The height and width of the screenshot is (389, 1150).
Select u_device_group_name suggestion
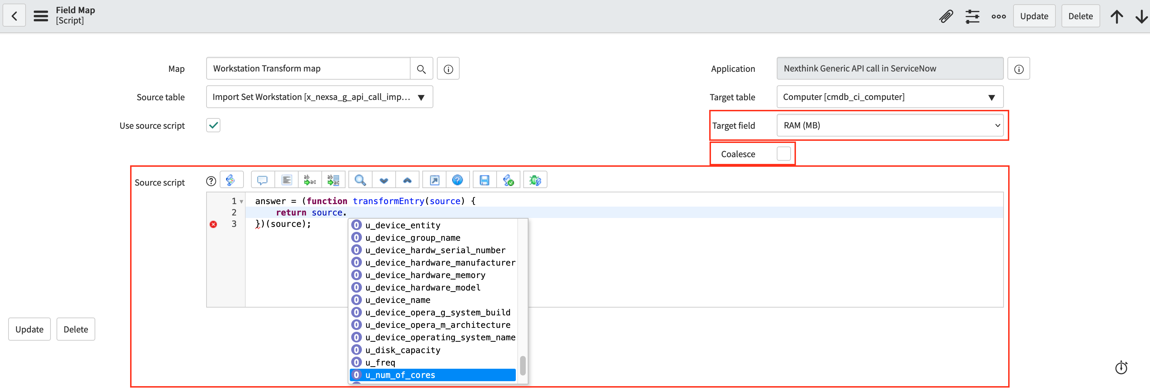[x=433, y=238]
